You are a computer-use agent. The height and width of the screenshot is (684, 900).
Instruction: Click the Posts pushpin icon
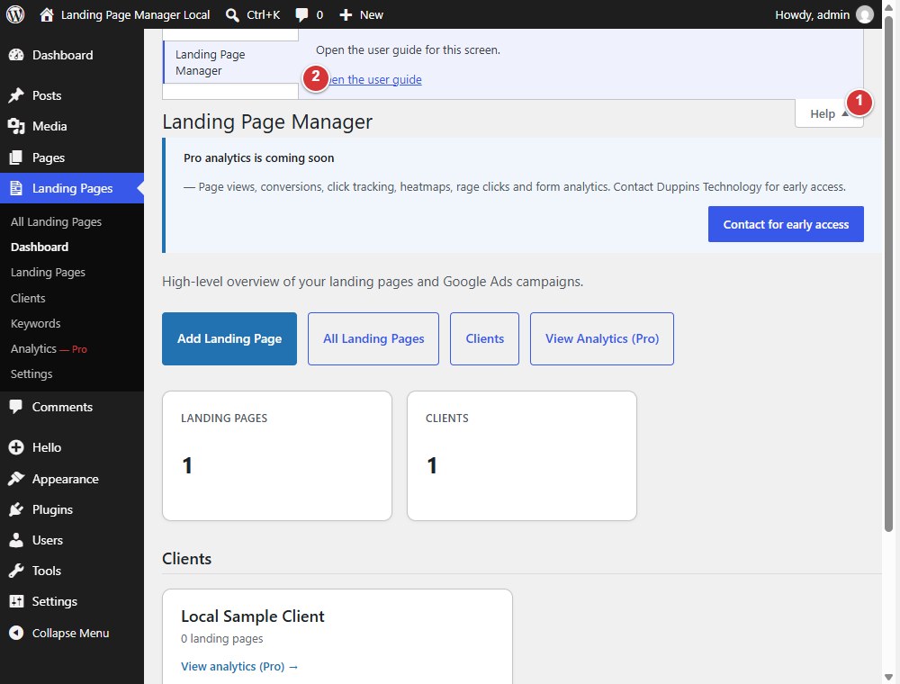(x=16, y=95)
